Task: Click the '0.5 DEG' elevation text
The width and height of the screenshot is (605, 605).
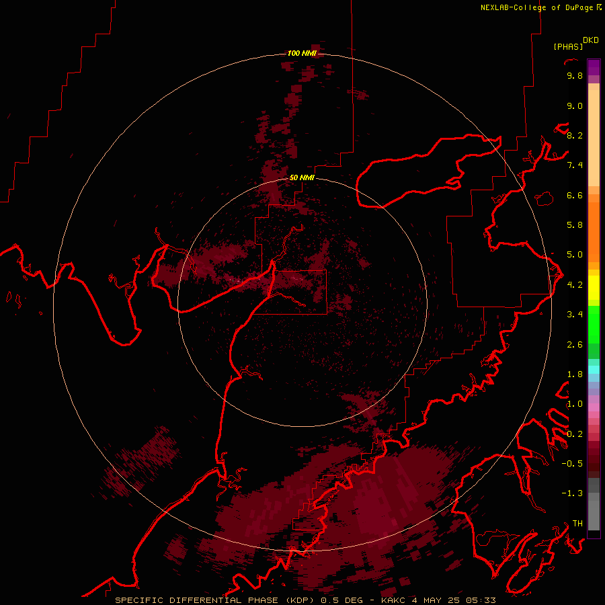Action: [344, 600]
